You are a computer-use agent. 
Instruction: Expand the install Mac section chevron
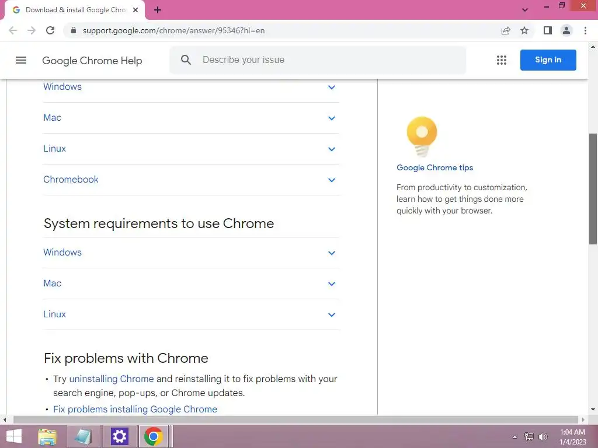tap(332, 118)
